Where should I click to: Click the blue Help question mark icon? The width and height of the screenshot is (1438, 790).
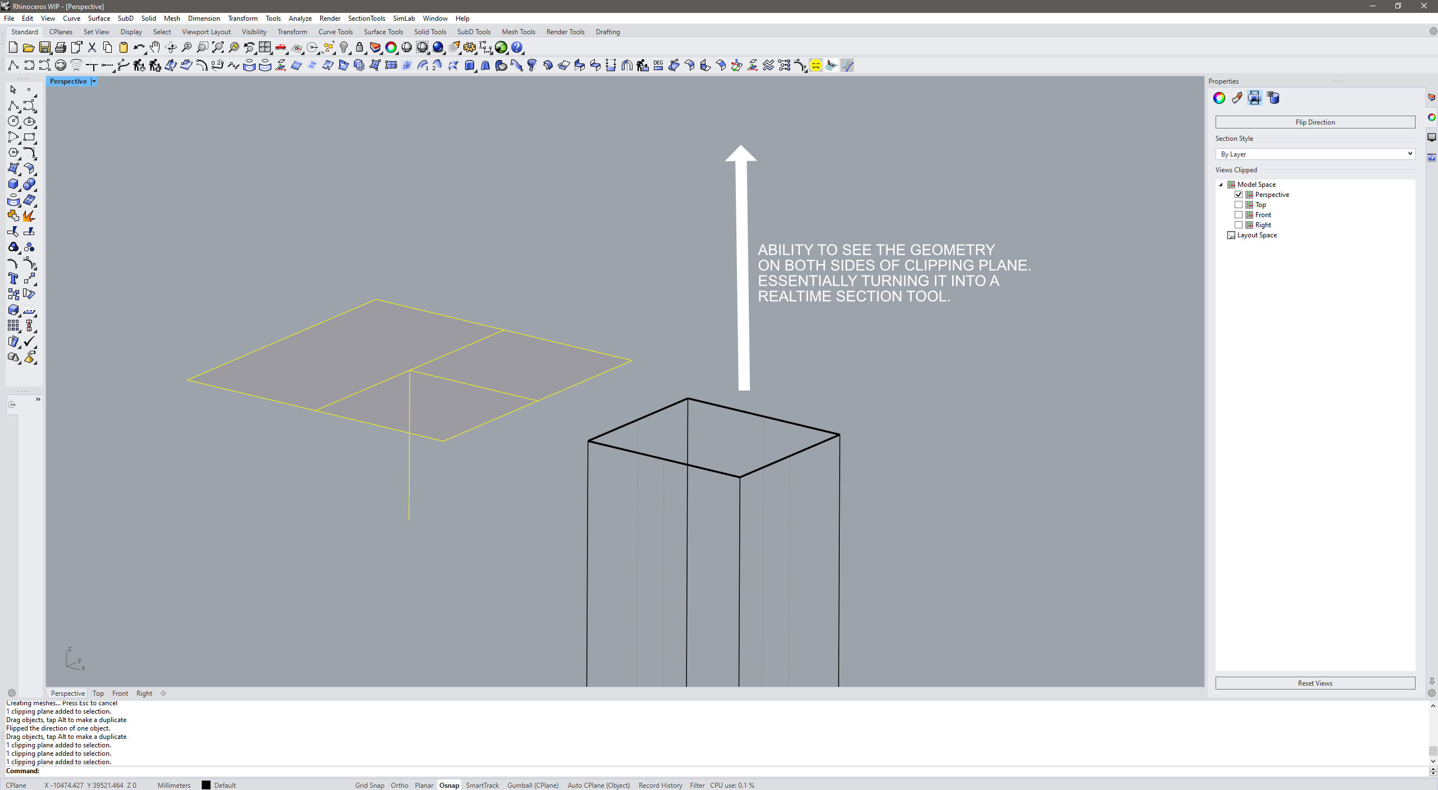517,48
